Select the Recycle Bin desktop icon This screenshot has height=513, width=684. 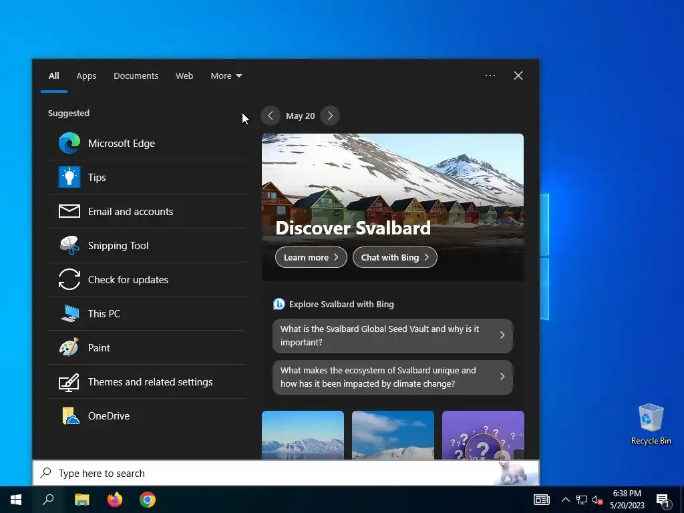point(651,424)
